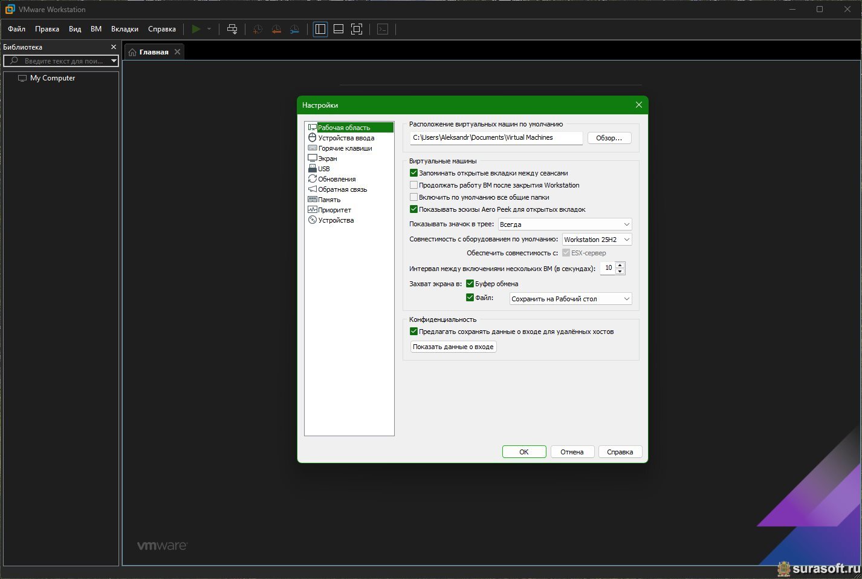Click the green Power On play icon

click(x=196, y=29)
